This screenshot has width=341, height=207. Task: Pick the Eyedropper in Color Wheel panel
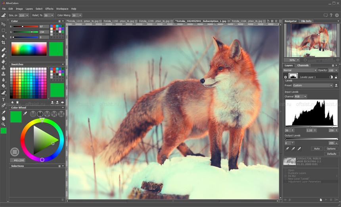25,114
